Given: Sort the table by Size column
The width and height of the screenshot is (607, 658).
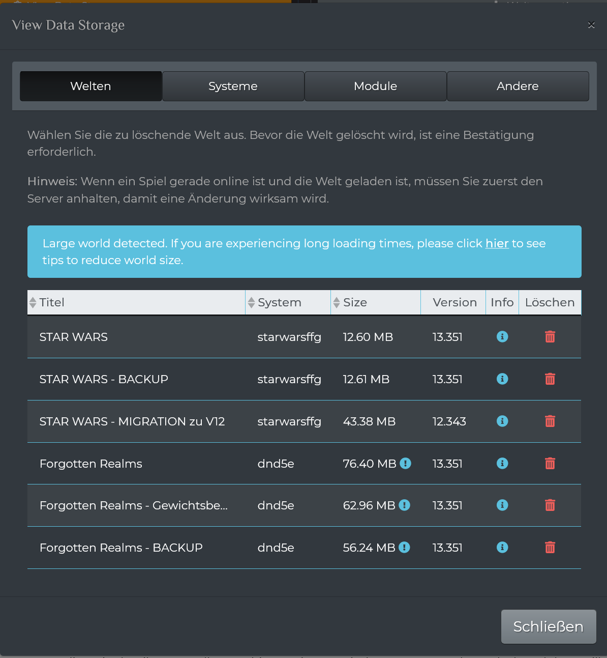Looking at the screenshot, I should coord(376,302).
